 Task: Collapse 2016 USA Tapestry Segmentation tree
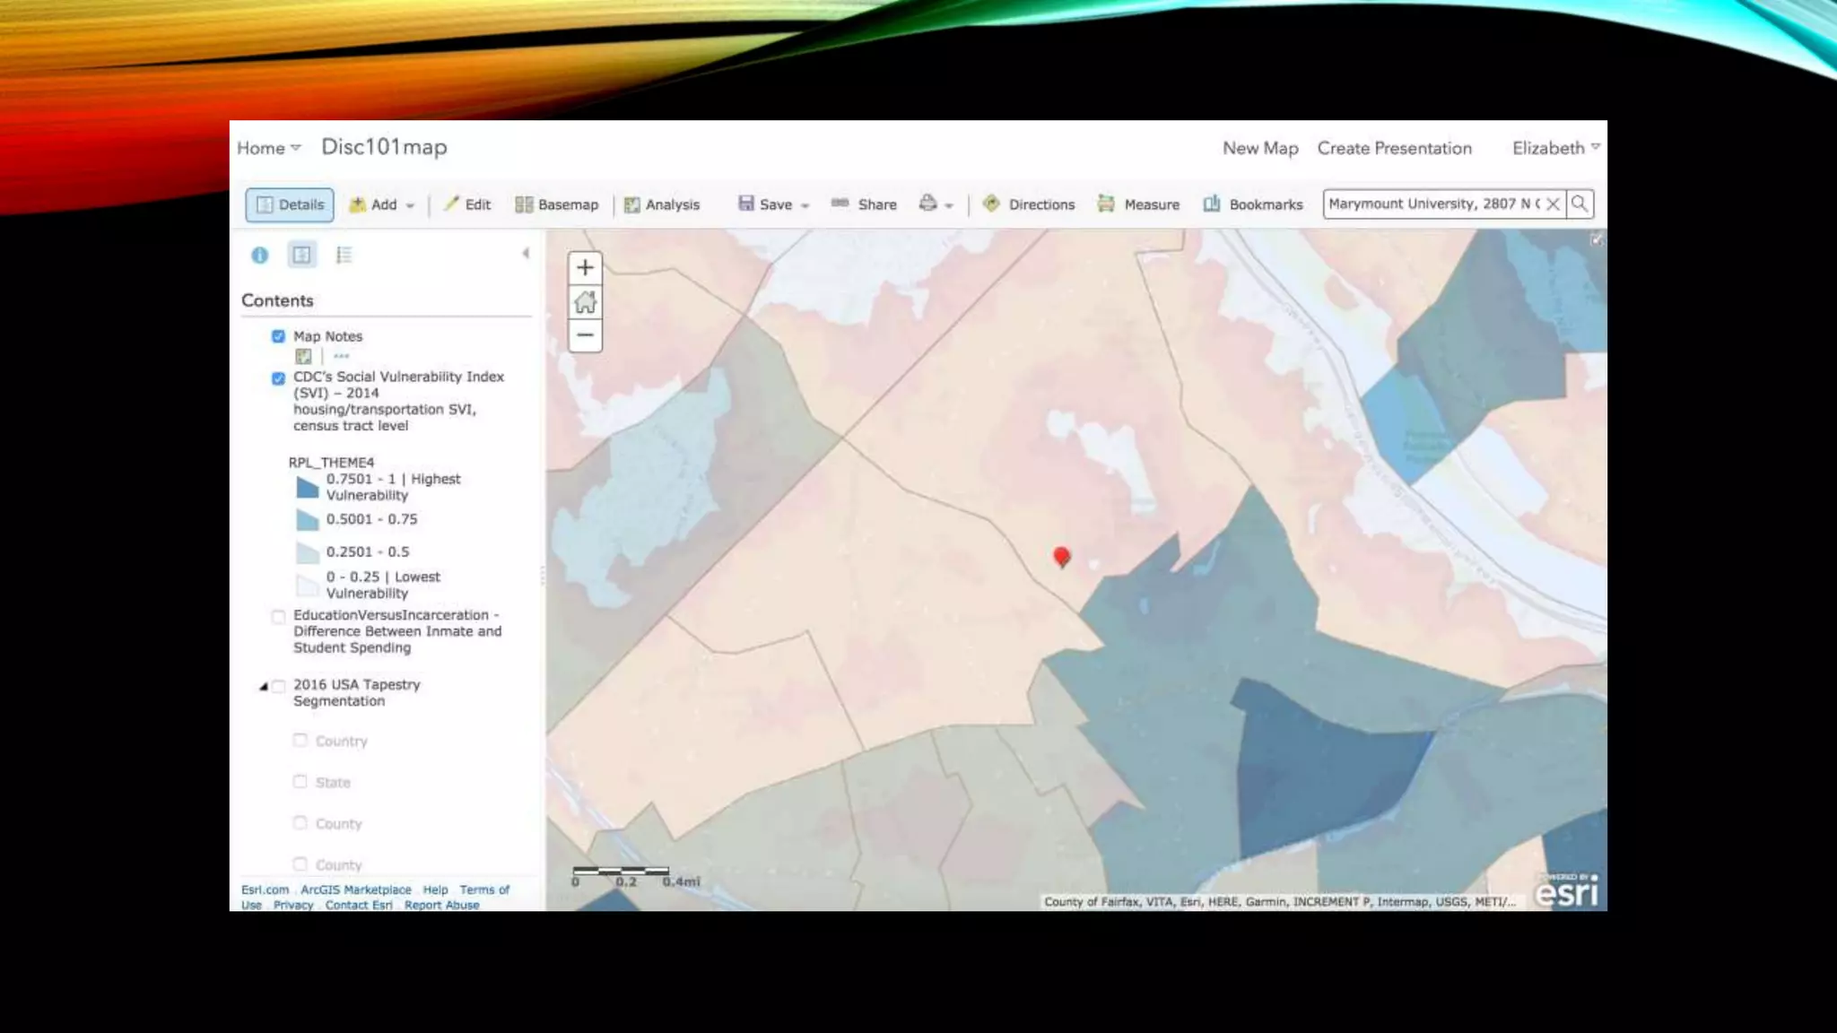[x=263, y=686]
